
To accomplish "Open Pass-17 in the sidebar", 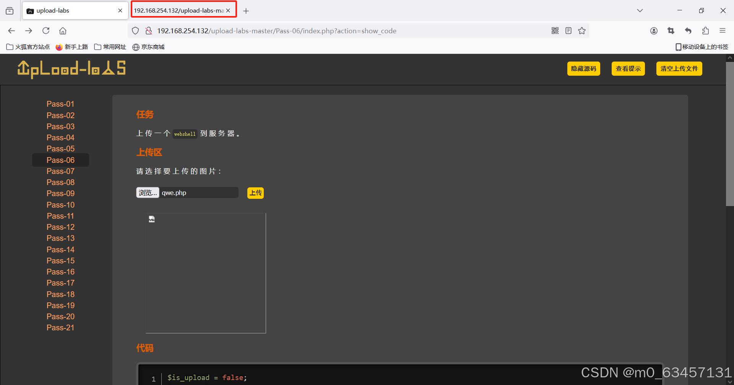I will click(x=60, y=283).
